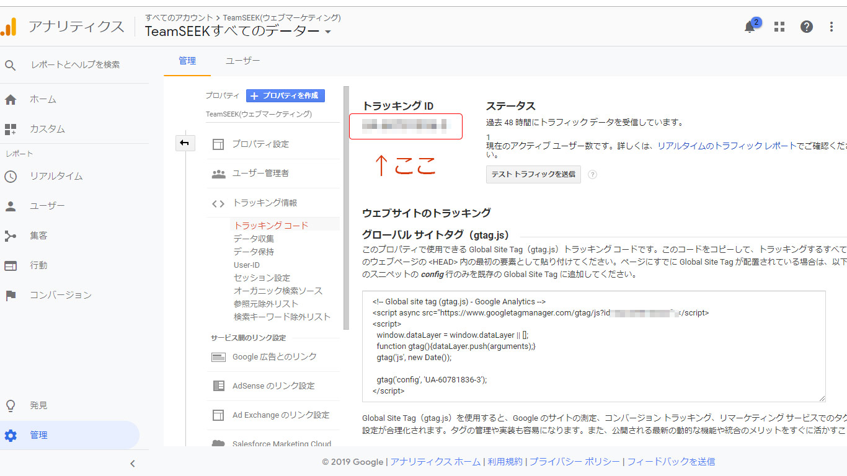Open the help question mark icon
Viewport: 847px width, 476px height.
pos(807,27)
